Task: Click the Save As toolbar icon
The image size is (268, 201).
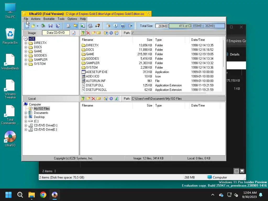Action: click(x=58, y=26)
